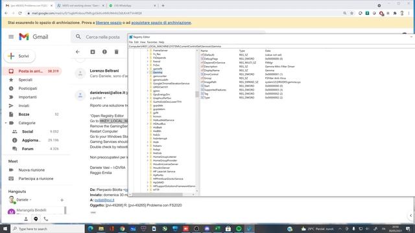The image size is (415, 233).
Task: Switch to Hangouts conversations tab
Action: pos(36,219)
